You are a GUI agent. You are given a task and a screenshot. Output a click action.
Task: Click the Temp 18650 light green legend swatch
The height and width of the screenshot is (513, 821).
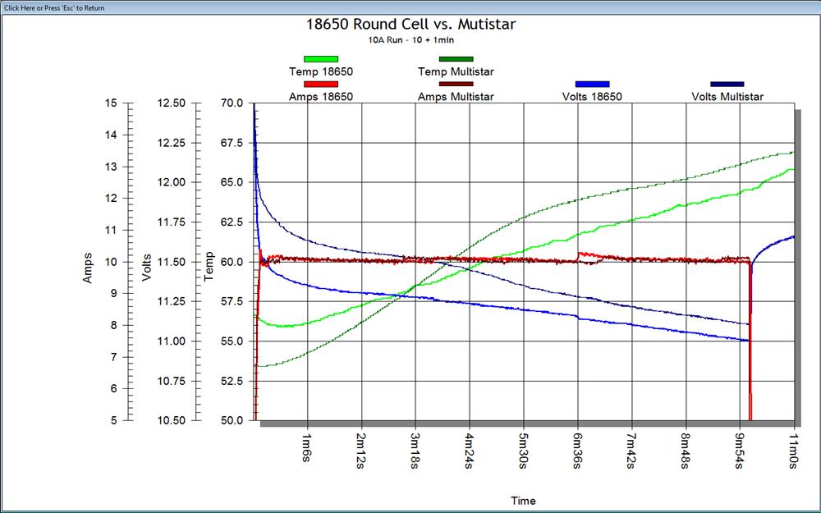[321, 59]
